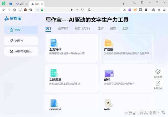Screen dimensions: 168x117
Task: Switch to 工作 tab
Action: tap(101, 29)
